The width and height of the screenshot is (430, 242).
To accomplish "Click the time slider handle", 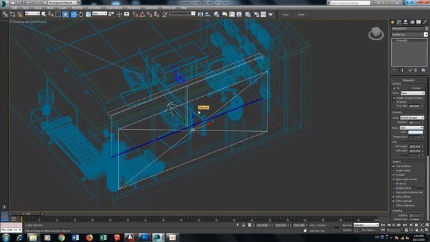I will point(26,214).
